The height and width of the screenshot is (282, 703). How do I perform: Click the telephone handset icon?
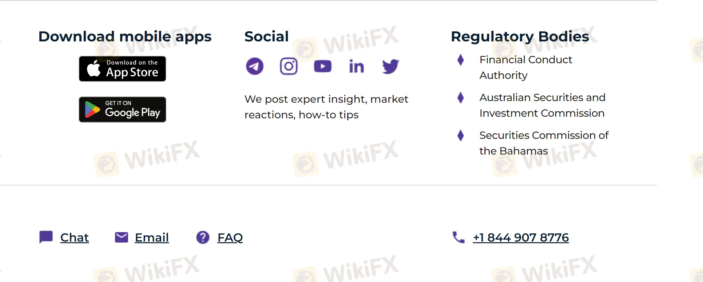pyautogui.click(x=459, y=237)
